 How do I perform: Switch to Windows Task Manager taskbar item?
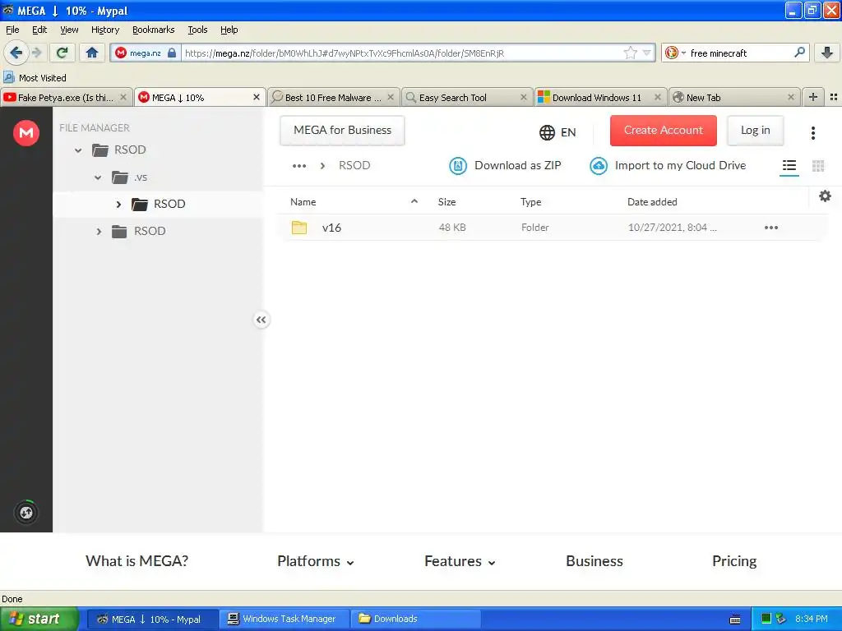[x=285, y=619]
